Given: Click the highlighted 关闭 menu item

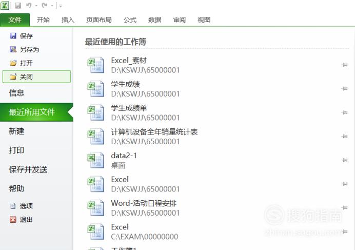Looking at the screenshot, I should [36, 76].
